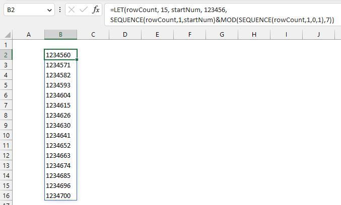This screenshot has height=205, width=341.
Task: Click the Select All corner triangle
Action: click(8, 35)
